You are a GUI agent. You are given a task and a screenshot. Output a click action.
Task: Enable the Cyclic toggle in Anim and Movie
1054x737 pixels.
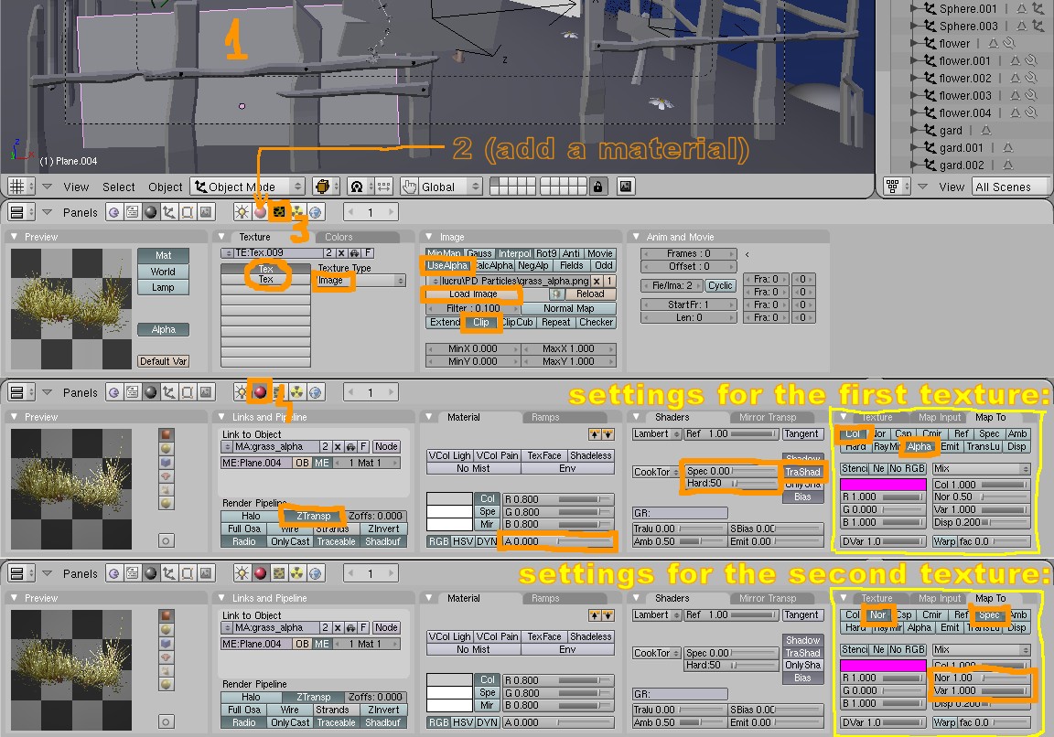pyautogui.click(x=720, y=286)
